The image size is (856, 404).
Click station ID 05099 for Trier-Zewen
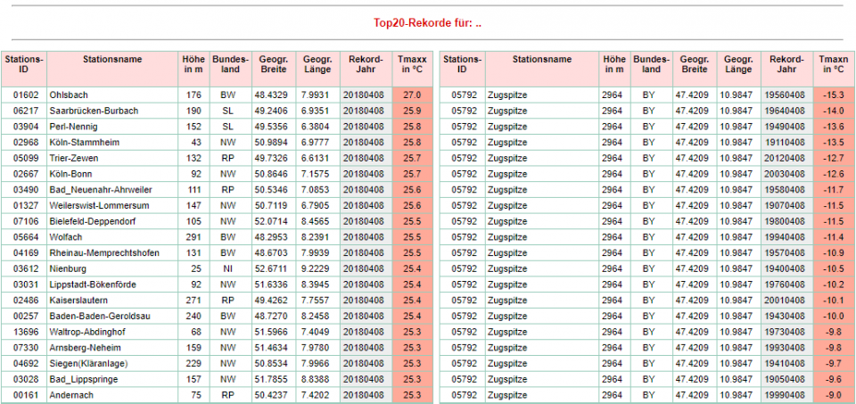(x=23, y=158)
